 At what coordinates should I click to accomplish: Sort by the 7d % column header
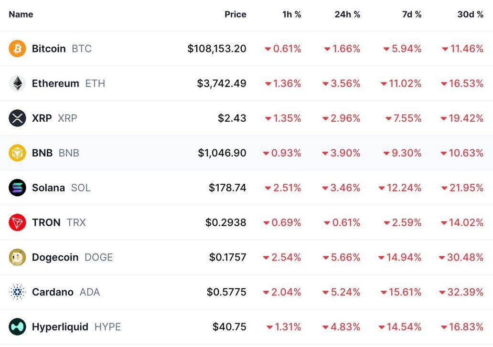411,14
